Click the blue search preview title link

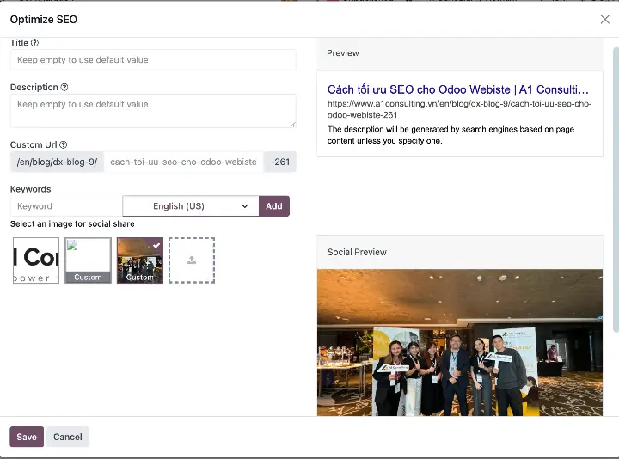coord(458,89)
